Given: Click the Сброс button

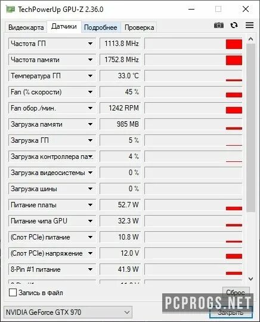Looking at the screenshot, I should pos(236,293).
